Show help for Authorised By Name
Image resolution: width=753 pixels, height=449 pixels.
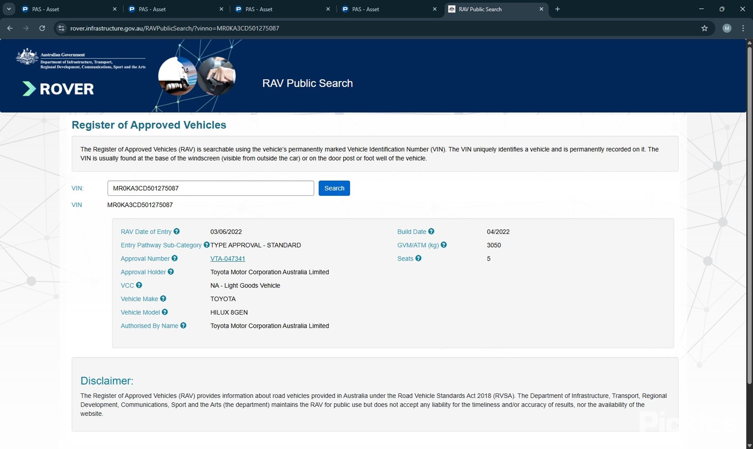(x=183, y=325)
